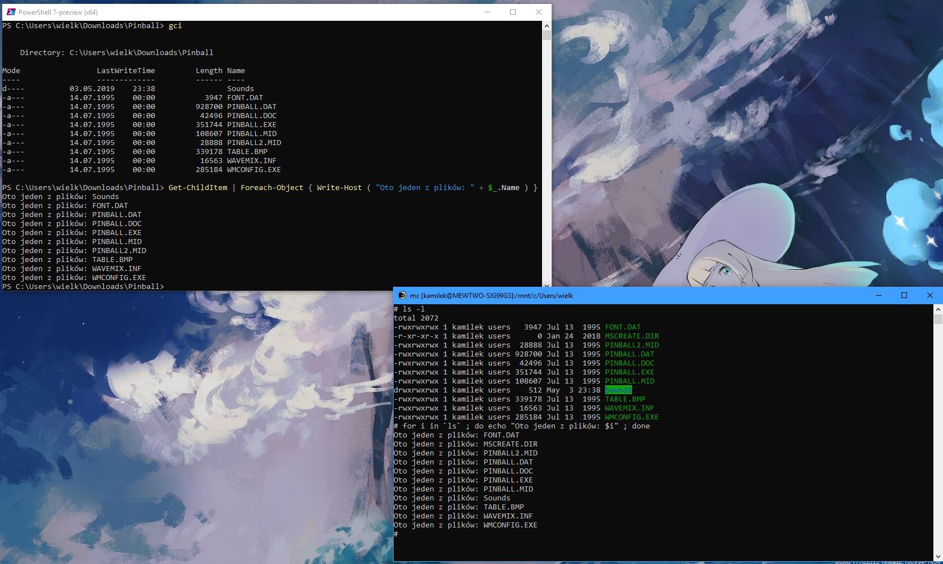Click the maximize icon on the PowerShell window
This screenshot has height=564, width=943.
[x=512, y=12]
